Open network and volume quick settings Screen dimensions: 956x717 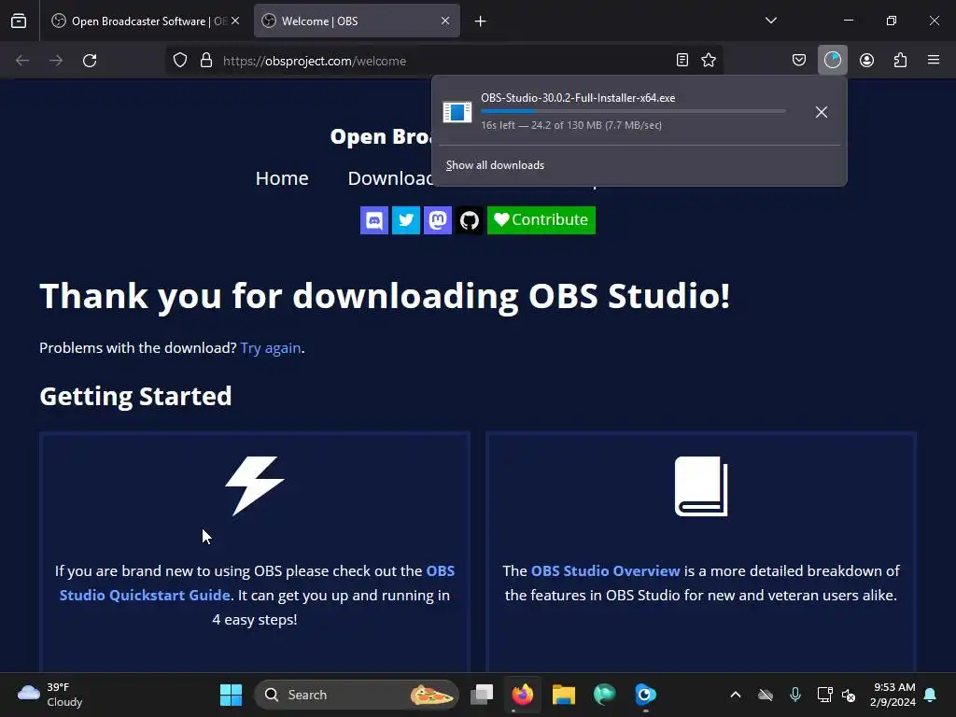pos(836,695)
